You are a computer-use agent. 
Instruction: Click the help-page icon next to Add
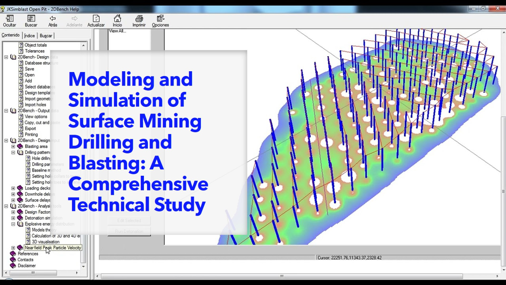point(21,81)
